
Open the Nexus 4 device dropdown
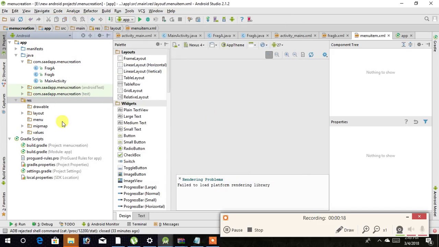coord(194,45)
